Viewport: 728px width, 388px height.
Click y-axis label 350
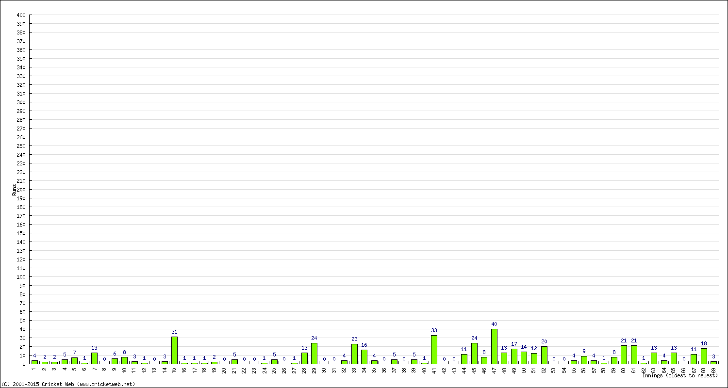pyautogui.click(x=20, y=59)
